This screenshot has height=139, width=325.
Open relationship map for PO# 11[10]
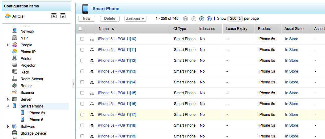point(92,39)
